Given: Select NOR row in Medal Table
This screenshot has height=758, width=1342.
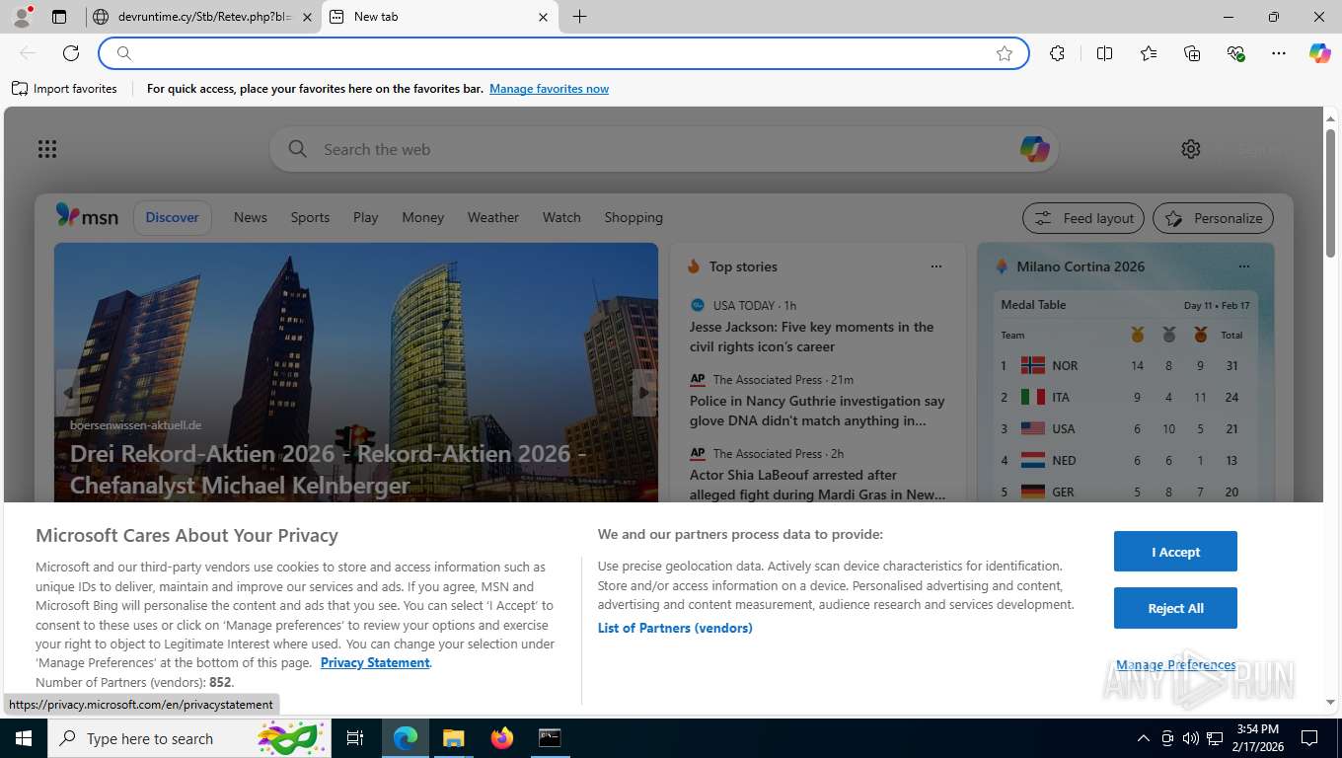Looking at the screenshot, I should click(x=1125, y=365).
